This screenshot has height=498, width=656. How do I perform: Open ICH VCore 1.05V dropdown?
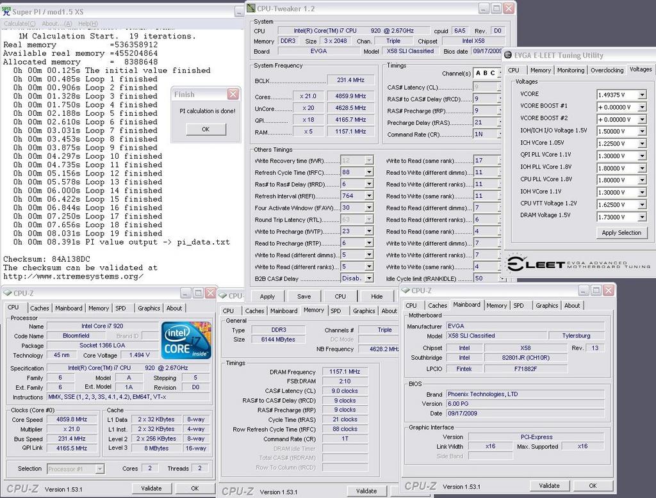point(642,143)
